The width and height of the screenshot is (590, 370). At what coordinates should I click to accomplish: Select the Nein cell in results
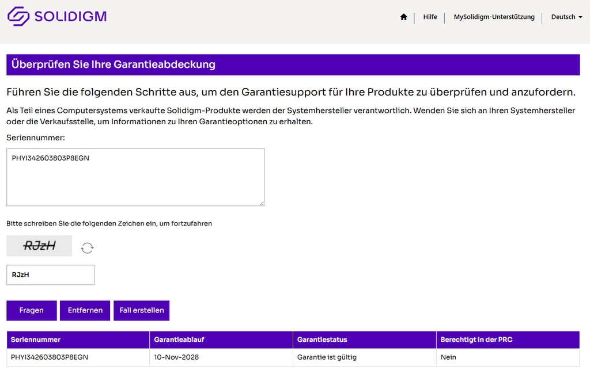[x=508, y=357]
